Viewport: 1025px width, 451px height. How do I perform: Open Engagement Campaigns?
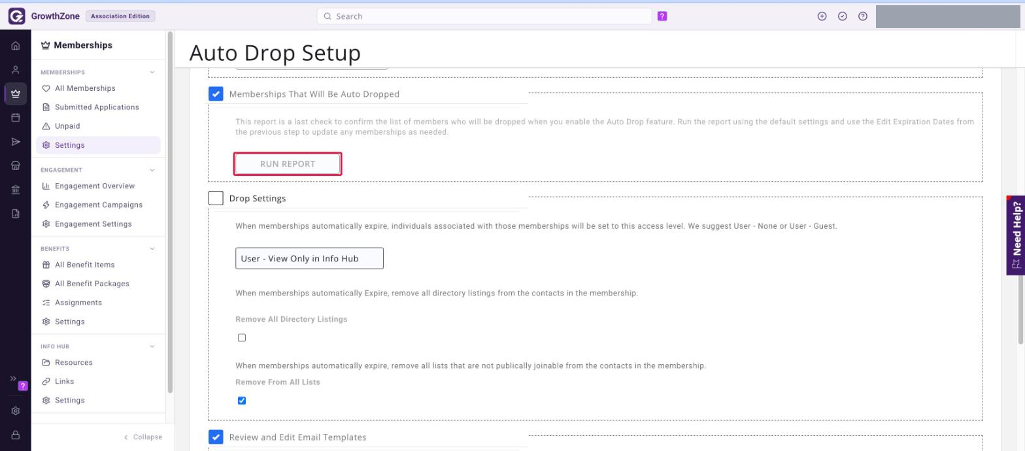[98, 205]
